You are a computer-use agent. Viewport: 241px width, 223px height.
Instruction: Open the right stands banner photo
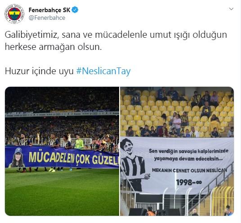tap(177, 151)
